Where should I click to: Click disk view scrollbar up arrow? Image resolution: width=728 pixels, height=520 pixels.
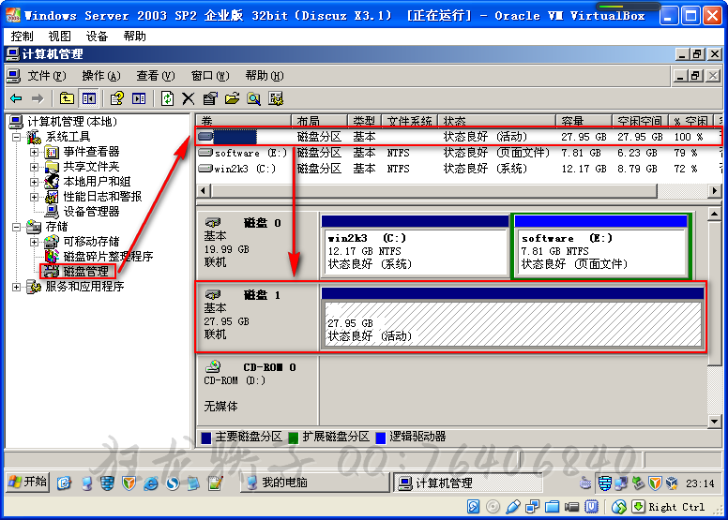click(715, 214)
